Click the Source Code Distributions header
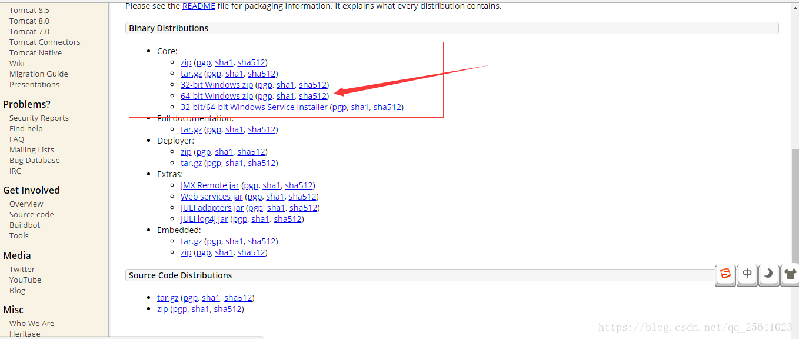The image size is (799, 339). tap(452, 275)
